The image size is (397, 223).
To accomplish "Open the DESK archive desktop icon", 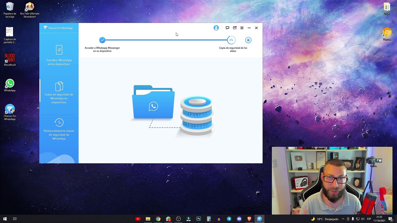I will coord(387,9).
